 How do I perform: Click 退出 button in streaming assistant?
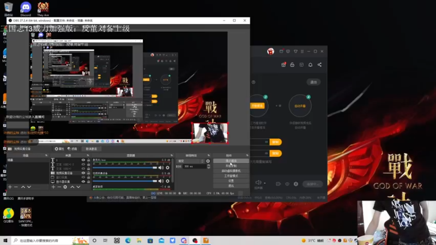pos(313,82)
